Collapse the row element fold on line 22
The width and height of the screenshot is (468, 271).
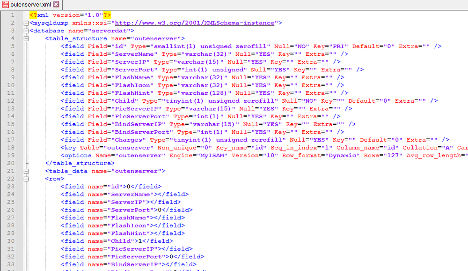[26, 179]
